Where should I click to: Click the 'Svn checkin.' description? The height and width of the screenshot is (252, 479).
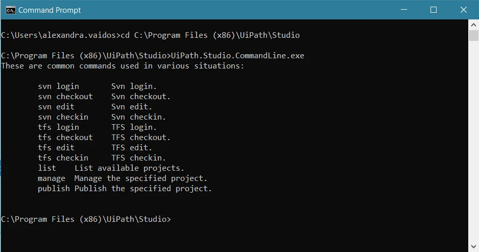138,117
